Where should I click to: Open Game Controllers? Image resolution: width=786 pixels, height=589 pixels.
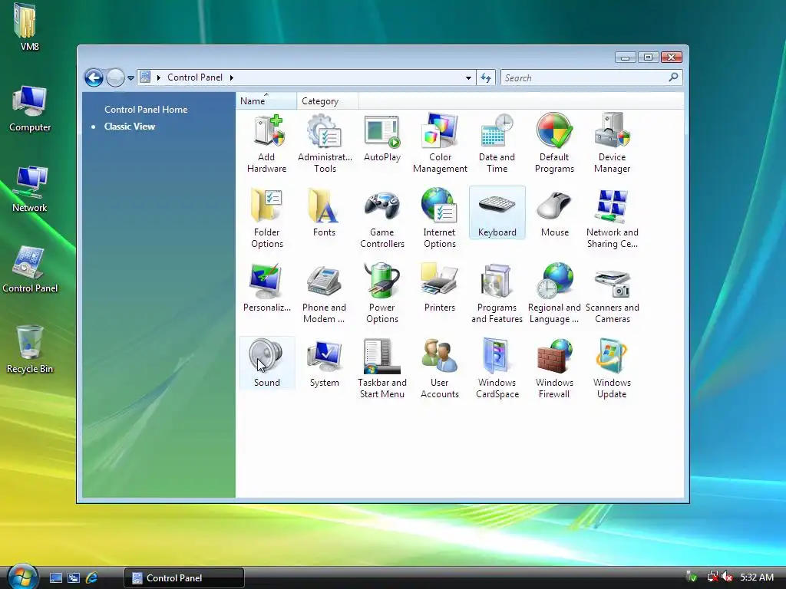382,219
